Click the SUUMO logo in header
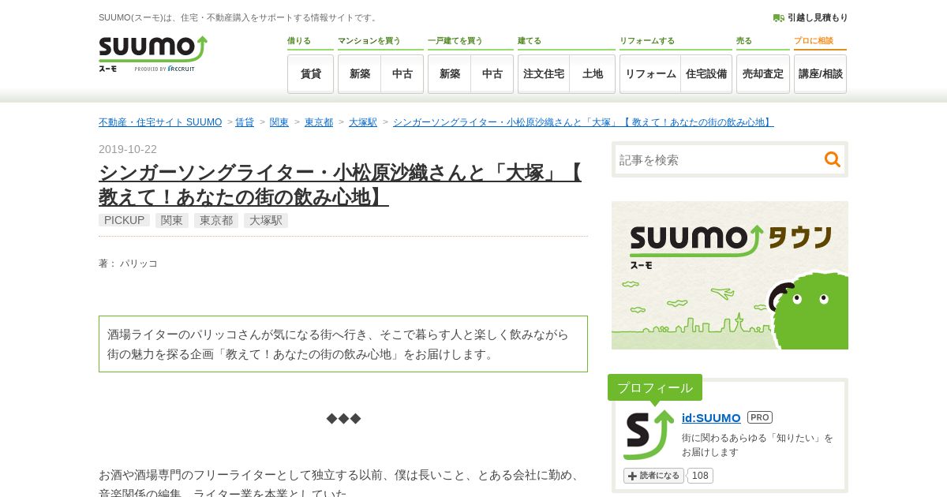 [x=153, y=54]
